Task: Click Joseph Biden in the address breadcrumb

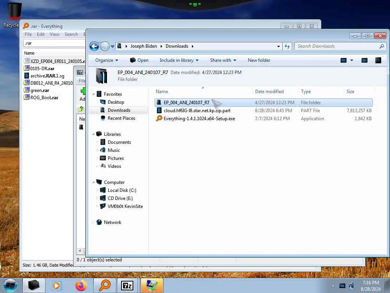Action: point(144,46)
